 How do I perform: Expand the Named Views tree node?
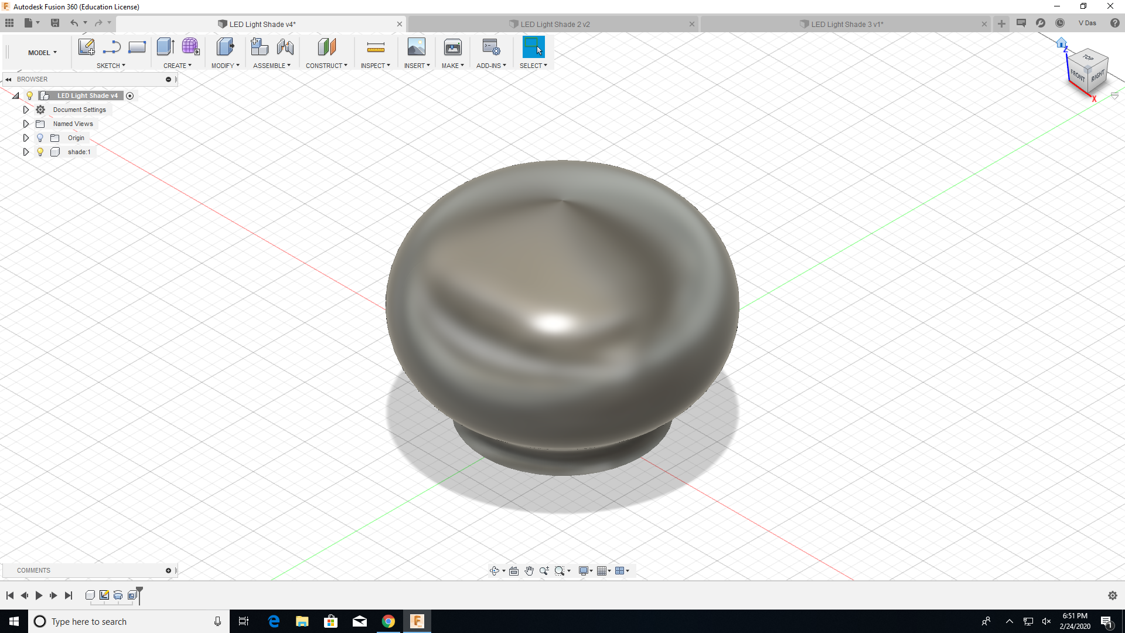click(x=26, y=124)
